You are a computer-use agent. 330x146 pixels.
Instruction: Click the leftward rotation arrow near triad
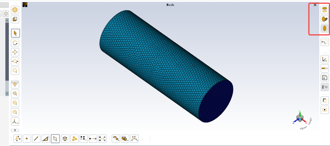pyautogui.click(x=303, y=128)
